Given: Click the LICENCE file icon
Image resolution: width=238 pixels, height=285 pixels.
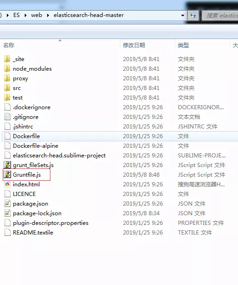Looking at the screenshot, I should [7, 194].
